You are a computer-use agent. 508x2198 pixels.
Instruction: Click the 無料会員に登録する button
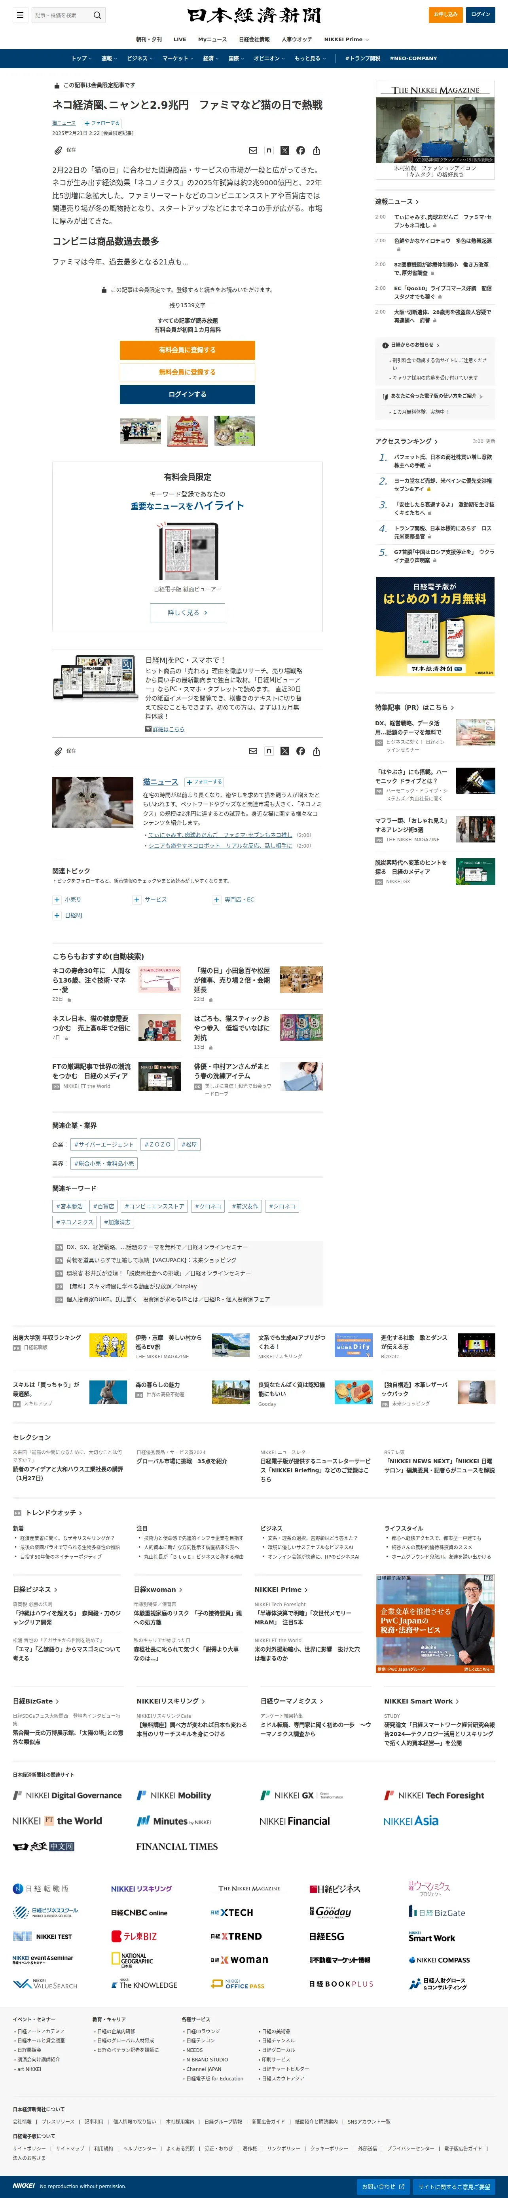click(188, 372)
